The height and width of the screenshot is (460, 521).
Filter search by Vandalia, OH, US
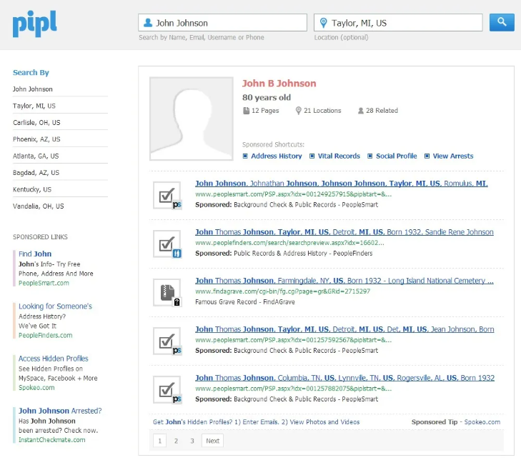coord(38,206)
